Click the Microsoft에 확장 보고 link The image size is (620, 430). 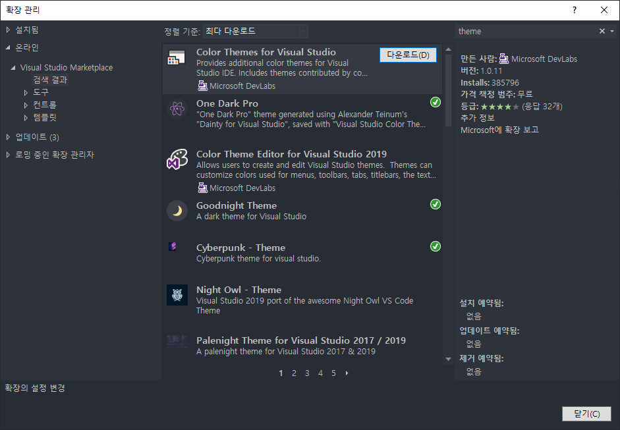[x=499, y=130]
